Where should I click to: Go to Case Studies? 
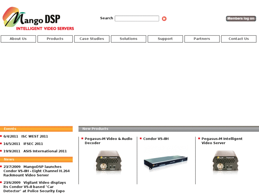tap(92, 39)
